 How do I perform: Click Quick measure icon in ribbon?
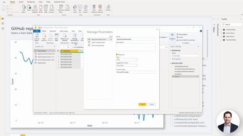pos(100,9)
